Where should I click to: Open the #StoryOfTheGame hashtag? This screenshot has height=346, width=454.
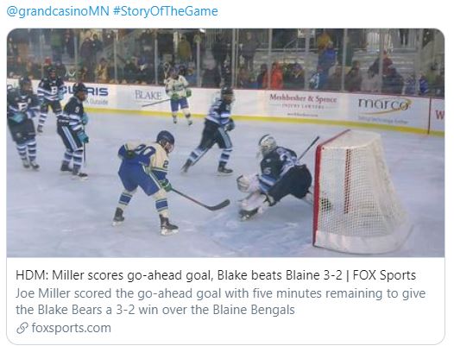point(166,11)
